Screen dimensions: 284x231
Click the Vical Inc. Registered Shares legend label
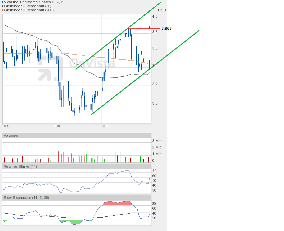34,2
